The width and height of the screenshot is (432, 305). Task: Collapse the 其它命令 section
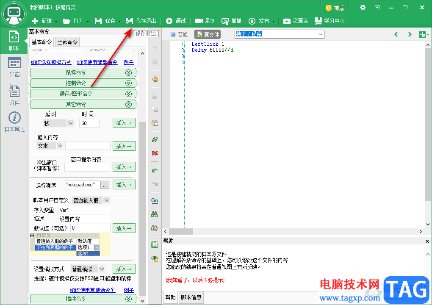[83, 105]
